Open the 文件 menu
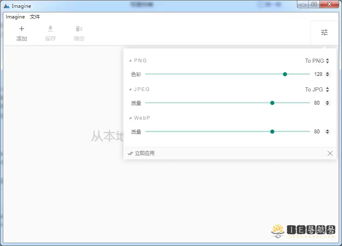The width and height of the screenshot is (342, 246). (x=35, y=17)
